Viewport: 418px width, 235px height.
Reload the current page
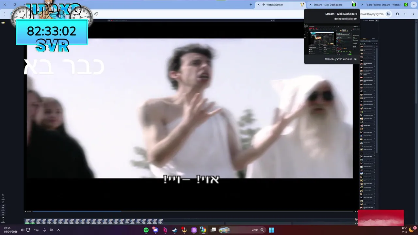click(397, 14)
